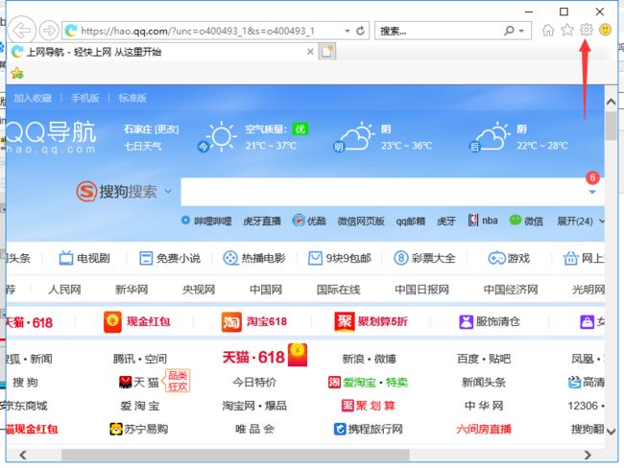Image resolution: width=624 pixels, height=468 pixels.
Task: Open 优酷 shortcut with play icon
Action: pos(309,221)
